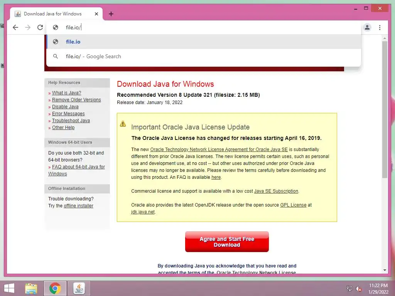The width and height of the screenshot is (395, 296).
Task: Click the forward navigation arrow
Action: 28,27
